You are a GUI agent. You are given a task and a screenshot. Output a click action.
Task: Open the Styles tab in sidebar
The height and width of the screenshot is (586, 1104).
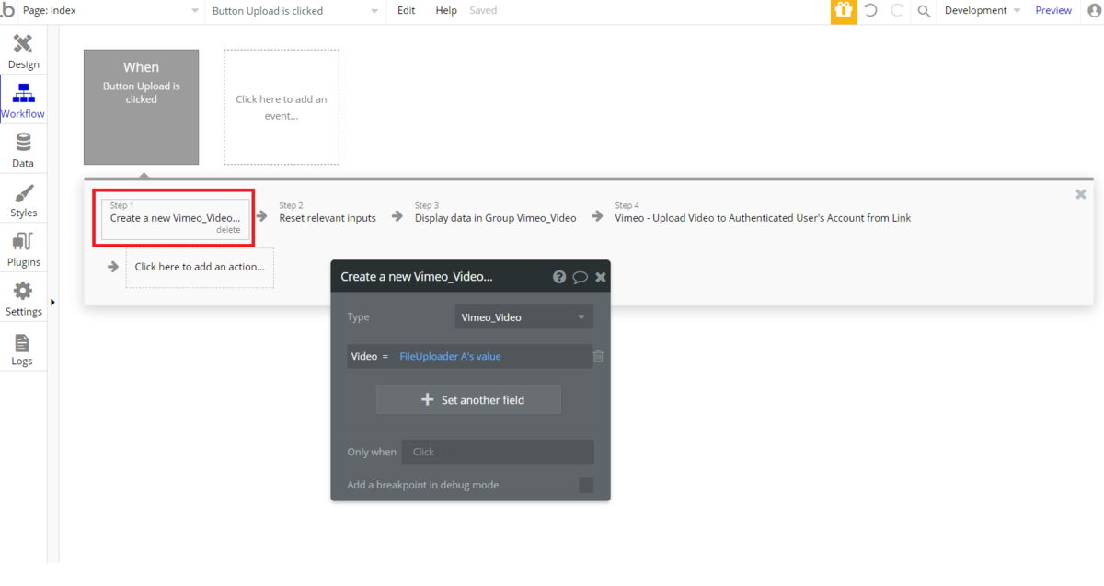pos(23,200)
